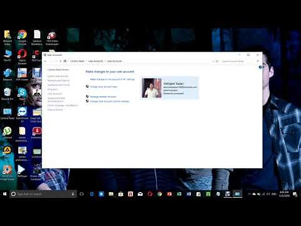Open Control Panel Home link

coord(58,70)
